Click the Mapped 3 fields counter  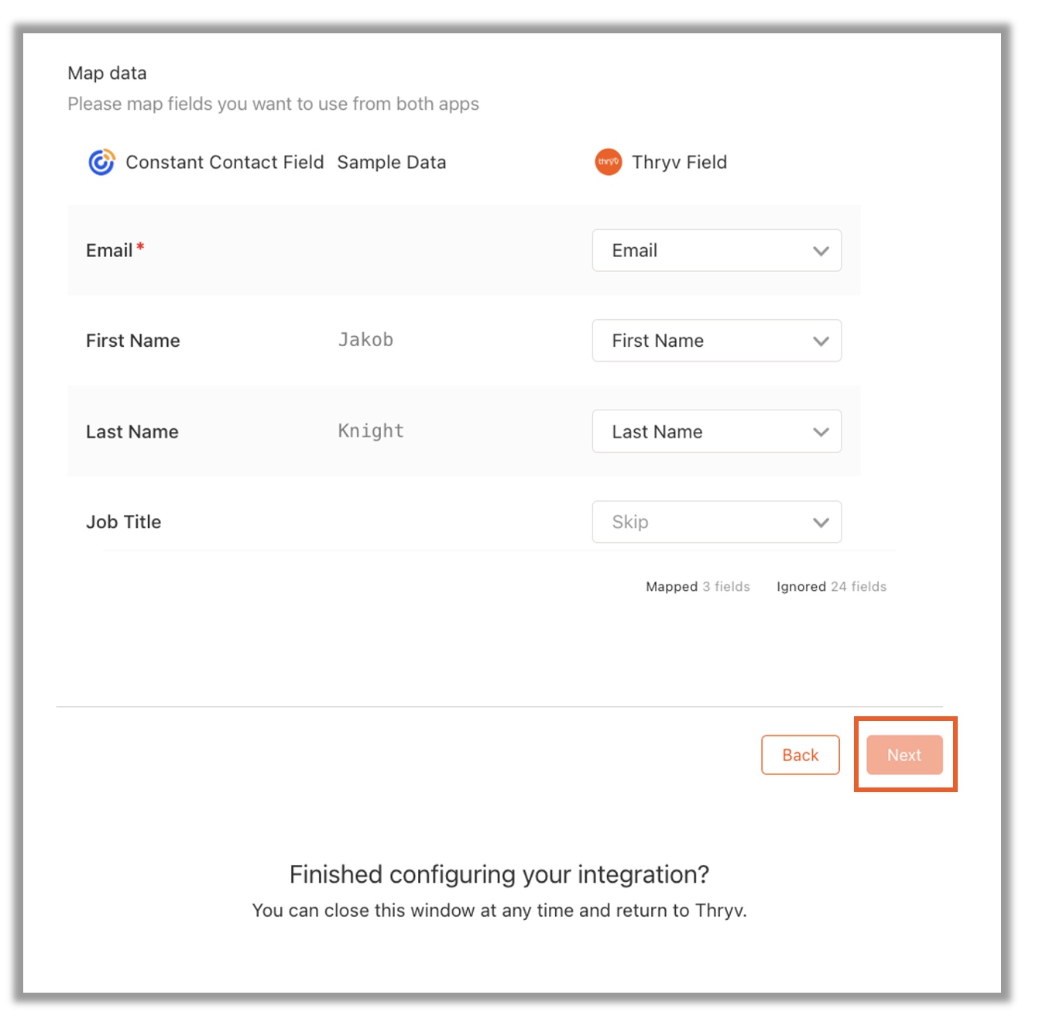tap(698, 586)
